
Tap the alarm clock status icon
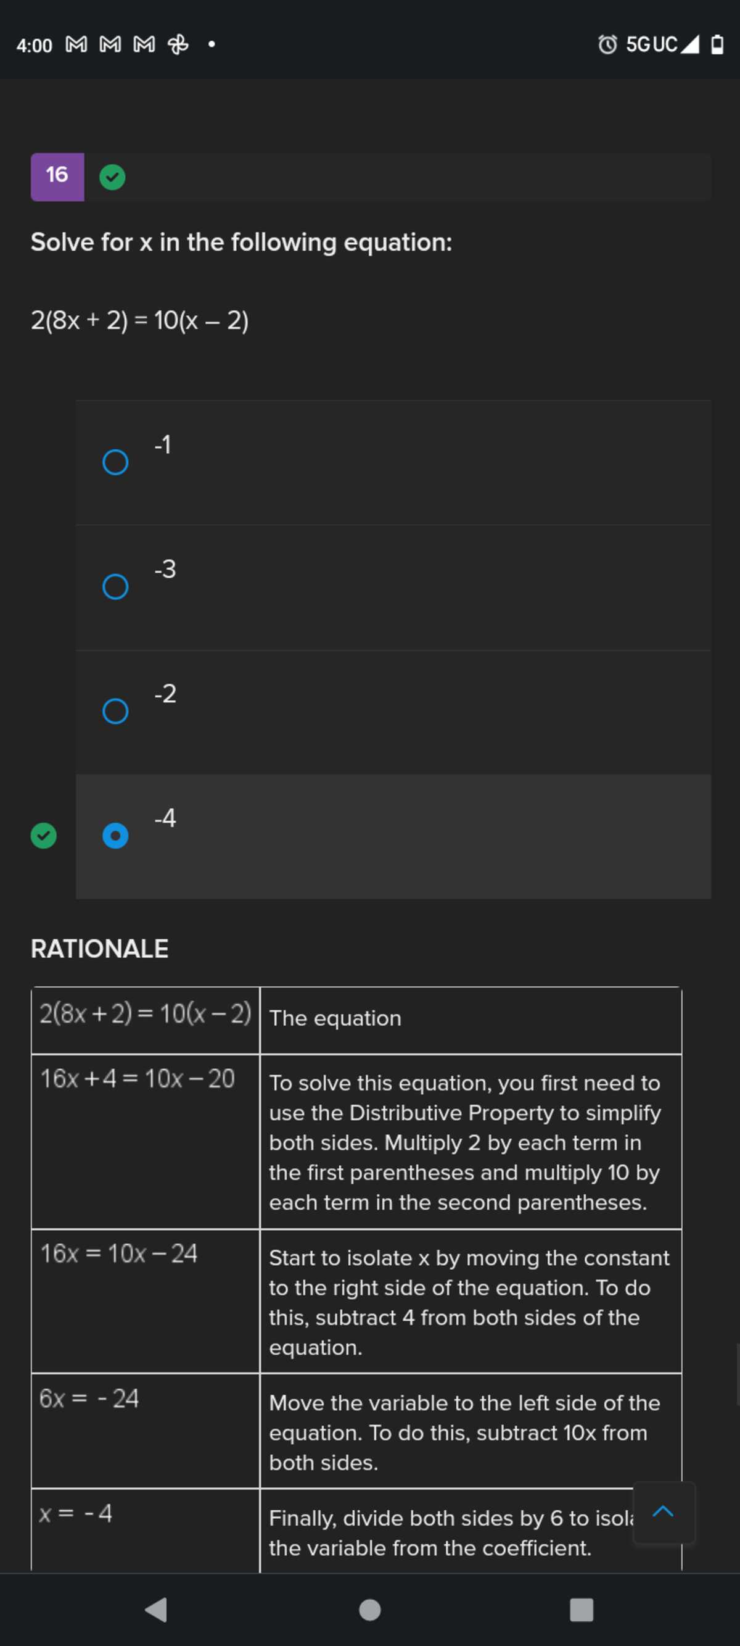tap(607, 44)
